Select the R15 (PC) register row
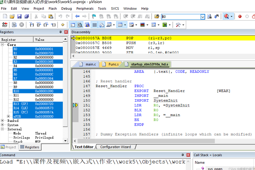 point(38,112)
